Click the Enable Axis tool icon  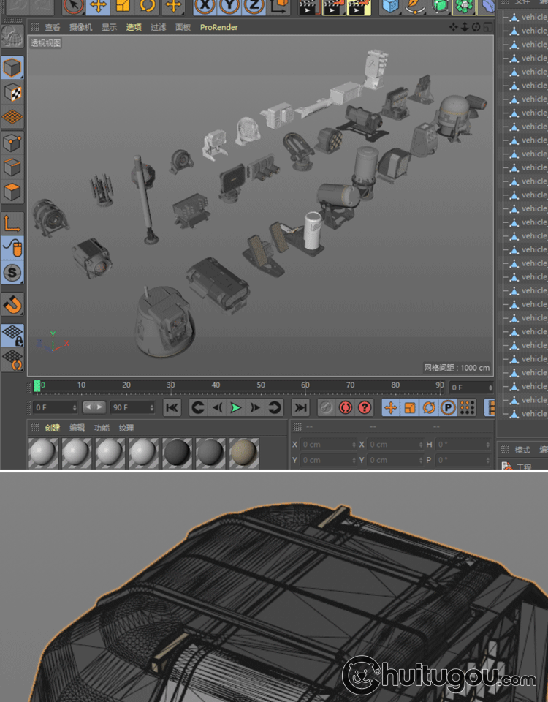coord(12,223)
